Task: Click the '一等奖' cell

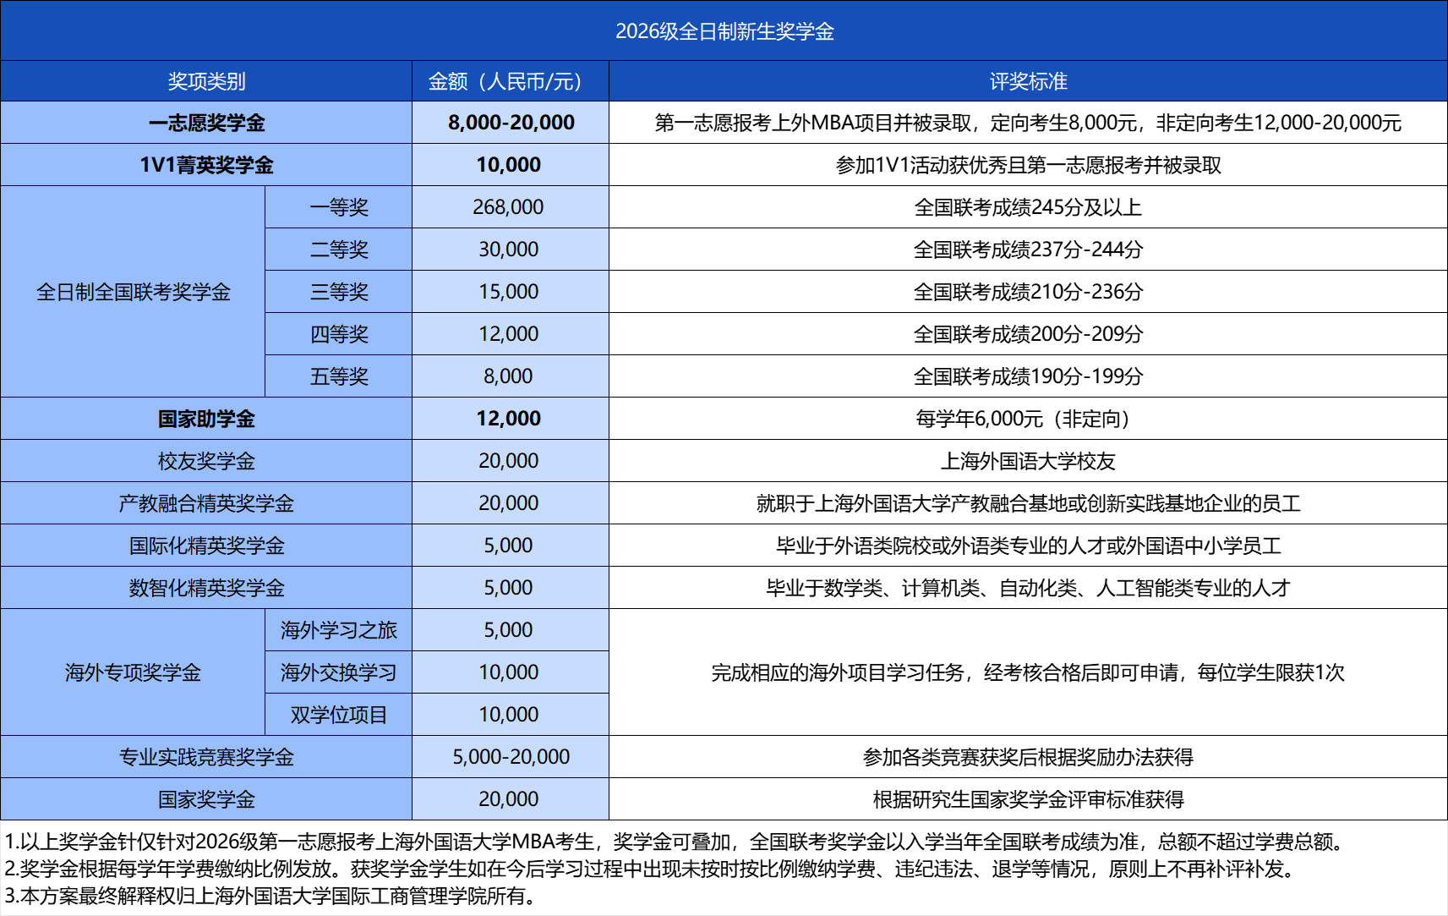Action: (x=339, y=207)
